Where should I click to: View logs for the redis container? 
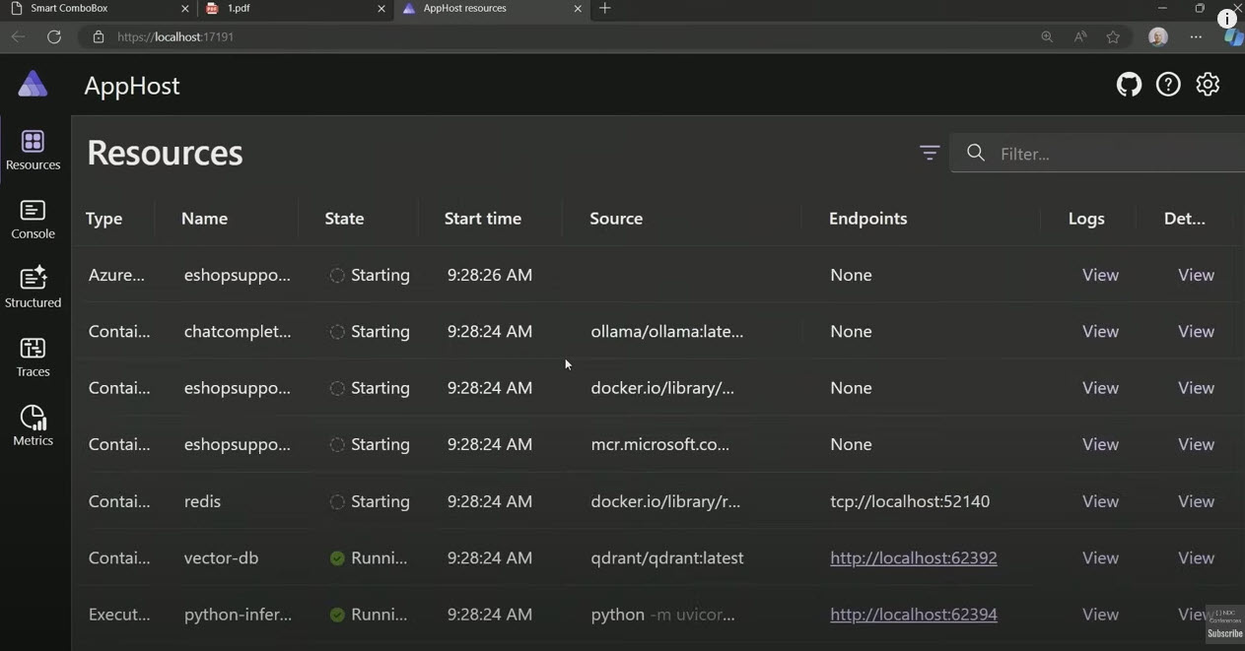[1100, 501]
